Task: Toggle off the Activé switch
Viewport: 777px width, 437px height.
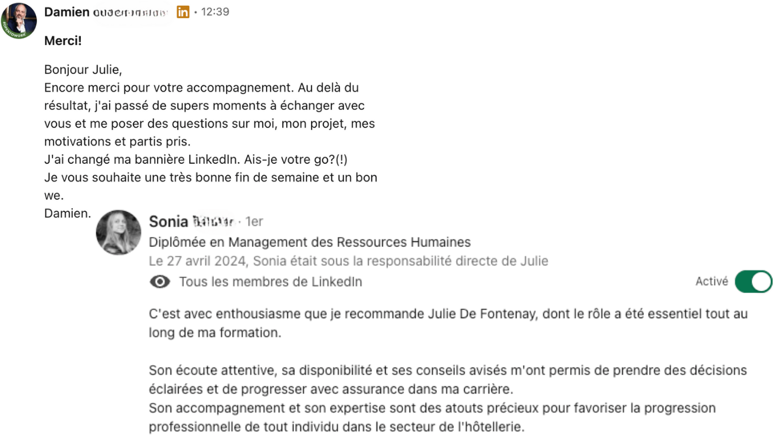Action: (753, 282)
